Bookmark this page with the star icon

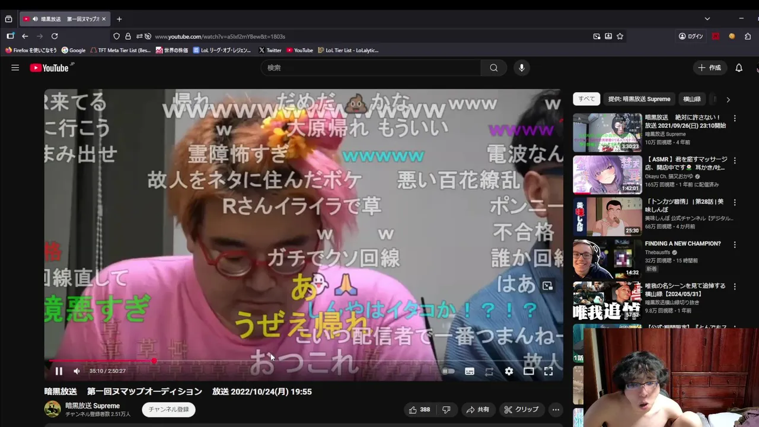coord(620,36)
